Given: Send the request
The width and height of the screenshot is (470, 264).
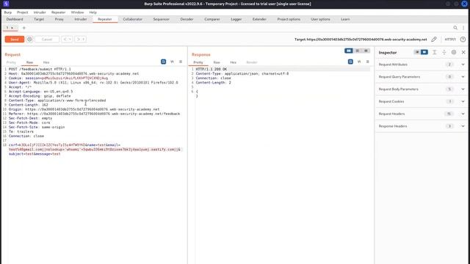Looking at the screenshot, I should click(x=15, y=39).
